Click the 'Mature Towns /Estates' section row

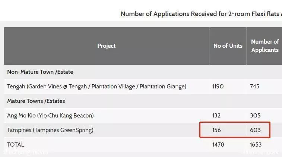(143, 101)
